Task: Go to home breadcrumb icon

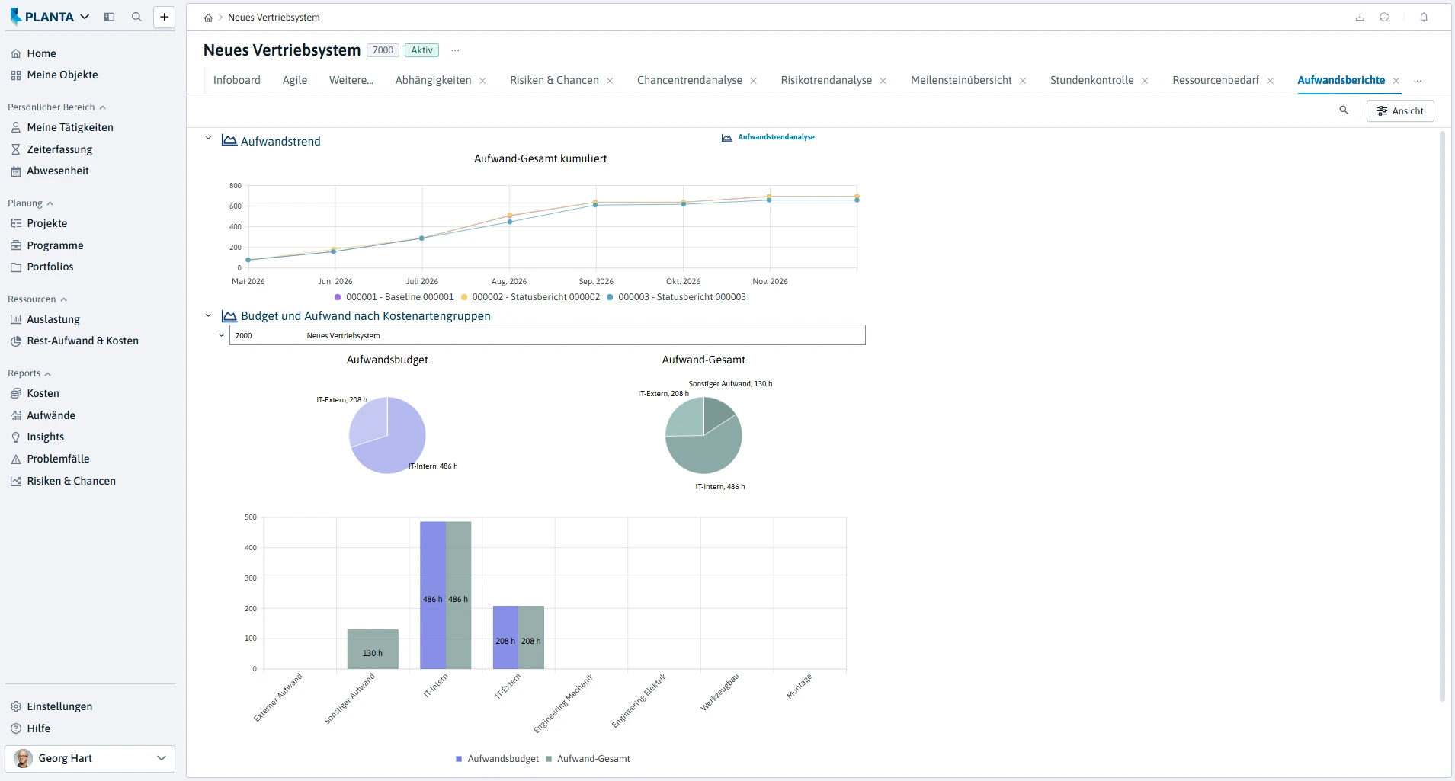Action: [x=208, y=18]
